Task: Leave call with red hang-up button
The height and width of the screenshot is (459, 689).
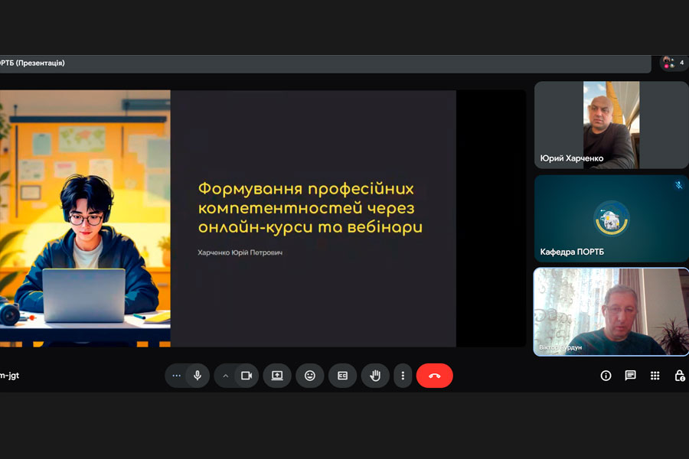Action: coord(435,376)
